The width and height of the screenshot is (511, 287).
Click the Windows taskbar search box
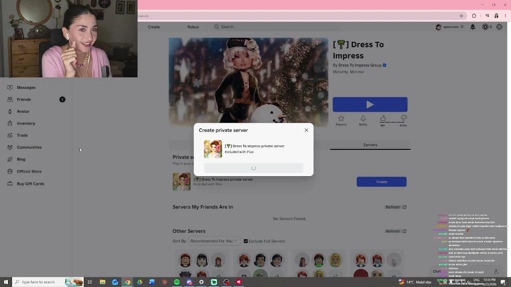pyautogui.click(x=48, y=282)
